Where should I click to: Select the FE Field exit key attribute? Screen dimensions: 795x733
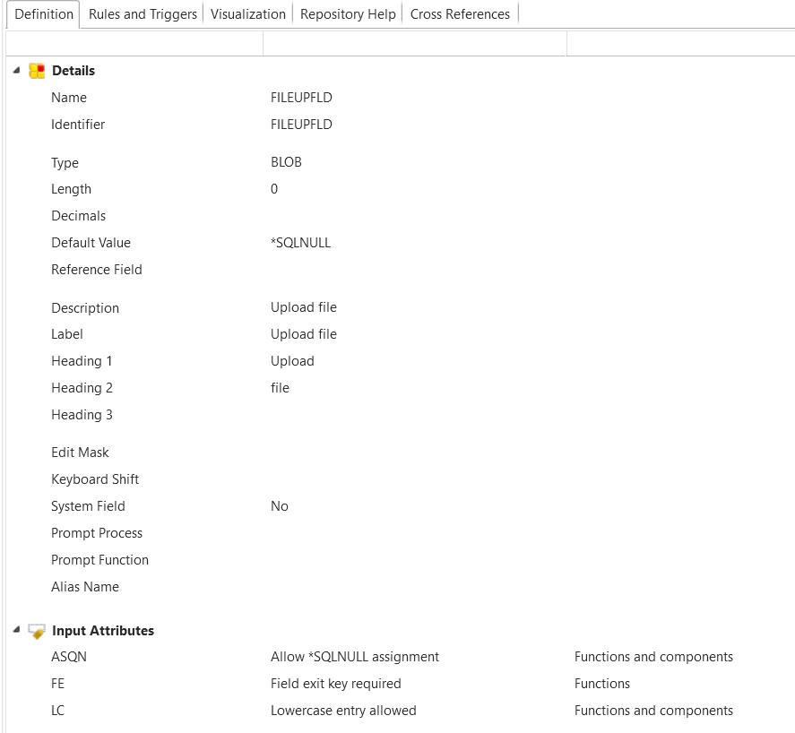click(x=57, y=683)
